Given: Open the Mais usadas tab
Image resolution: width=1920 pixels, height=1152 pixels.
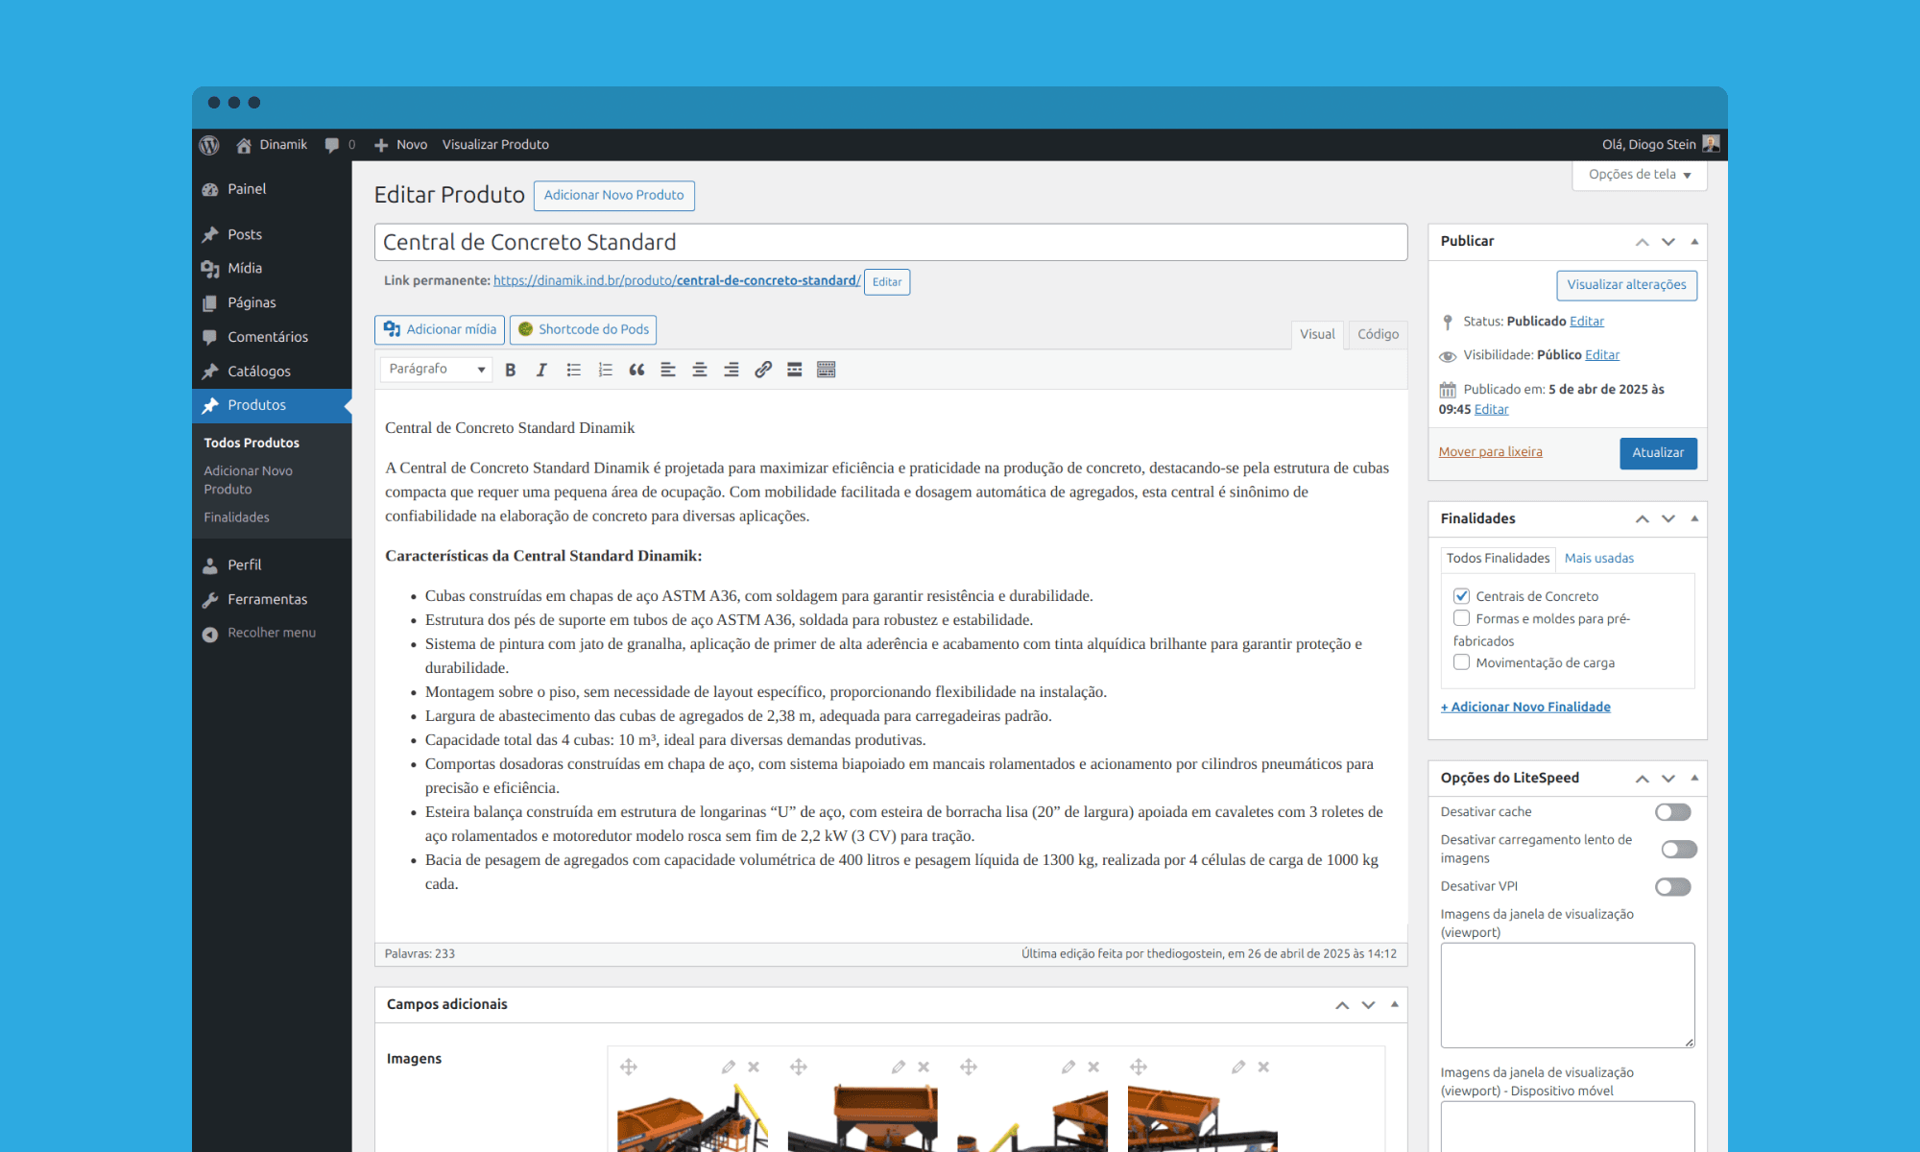Looking at the screenshot, I should coord(1598,558).
